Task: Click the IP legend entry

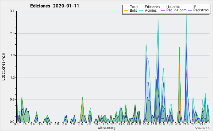Action: (x=192, y=7)
